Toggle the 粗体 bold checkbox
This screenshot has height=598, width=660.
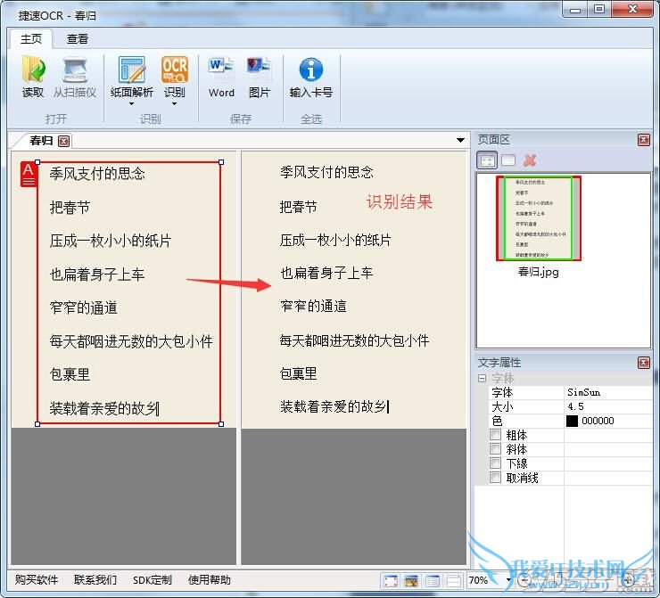pos(495,434)
